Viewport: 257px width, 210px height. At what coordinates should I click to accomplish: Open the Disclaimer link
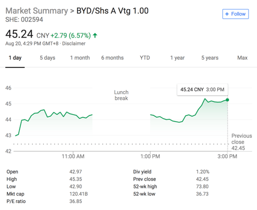tap(74, 43)
